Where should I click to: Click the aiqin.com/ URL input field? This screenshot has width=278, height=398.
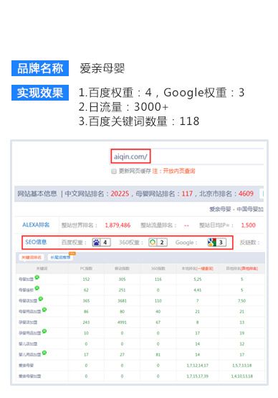click(187, 157)
